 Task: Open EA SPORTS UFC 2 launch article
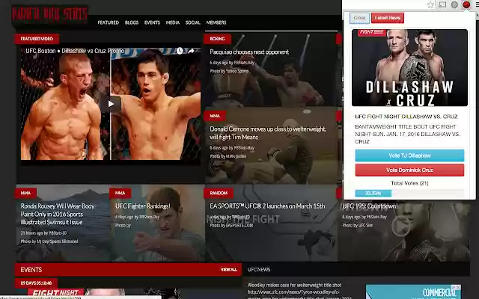click(x=267, y=206)
